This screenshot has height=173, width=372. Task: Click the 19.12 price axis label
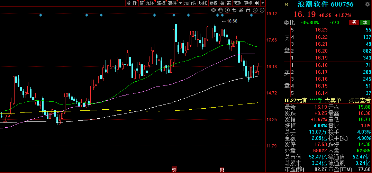tap(272, 14)
